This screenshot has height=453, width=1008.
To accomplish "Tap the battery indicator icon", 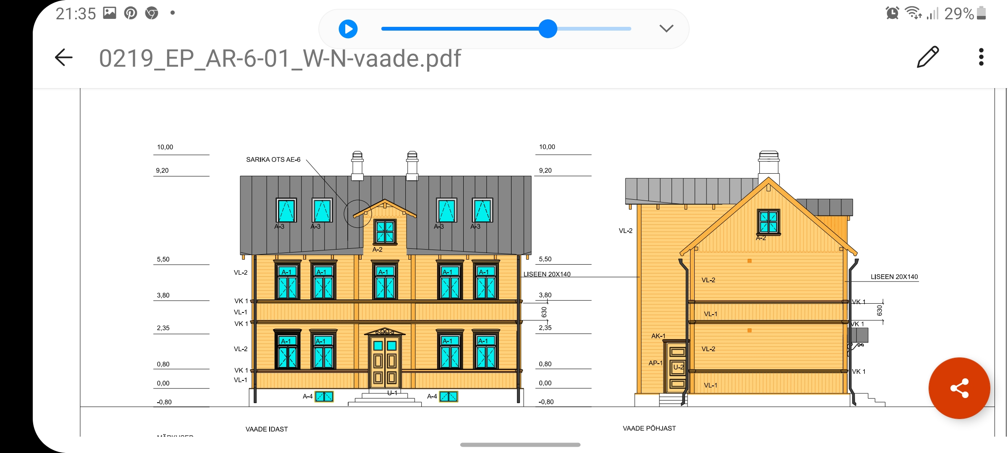I will (982, 13).
